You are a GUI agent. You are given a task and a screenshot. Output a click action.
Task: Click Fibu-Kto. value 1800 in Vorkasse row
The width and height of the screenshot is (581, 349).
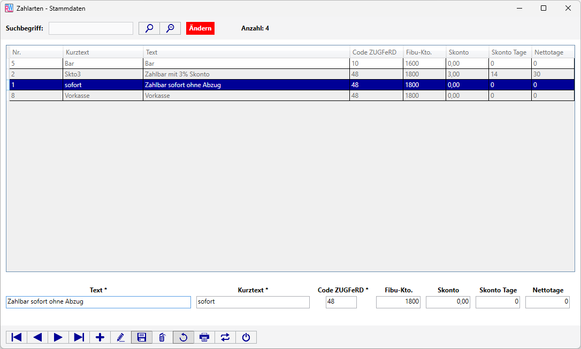pyautogui.click(x=425, y=96)
